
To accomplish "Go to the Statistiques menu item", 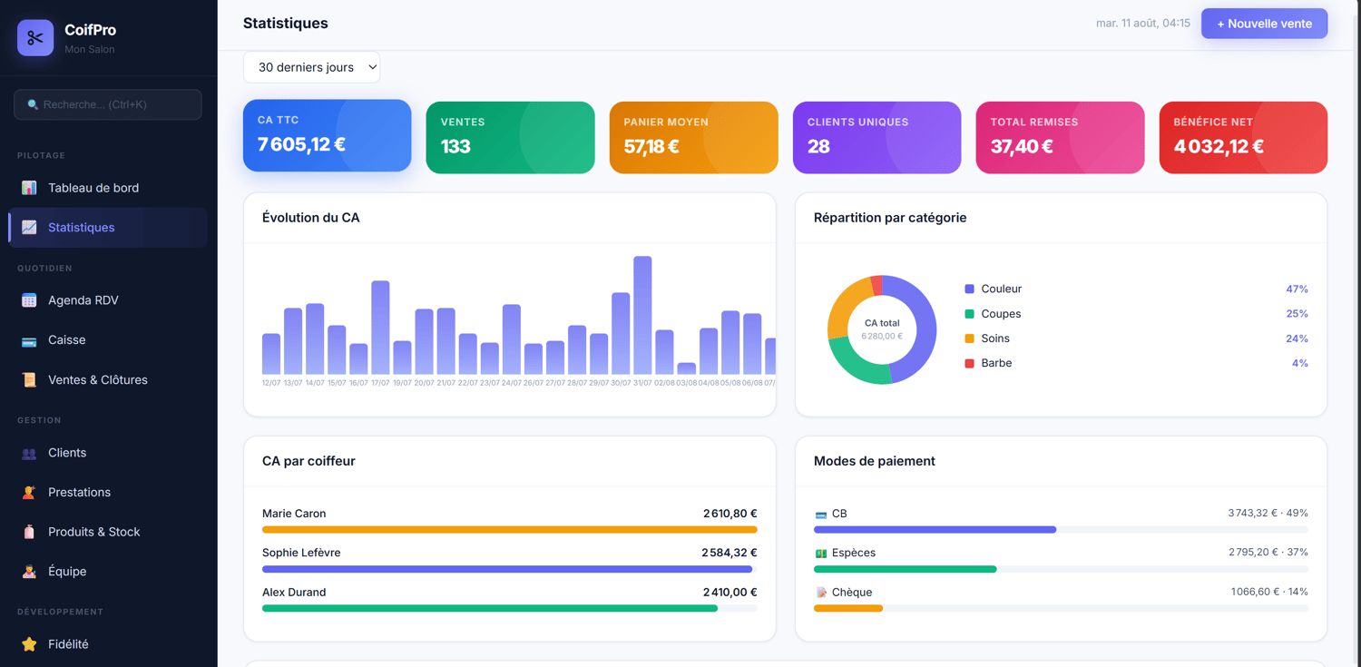I will 108,228.
